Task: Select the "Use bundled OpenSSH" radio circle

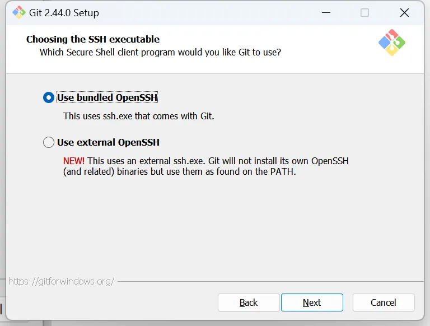Action: point(49,97)
